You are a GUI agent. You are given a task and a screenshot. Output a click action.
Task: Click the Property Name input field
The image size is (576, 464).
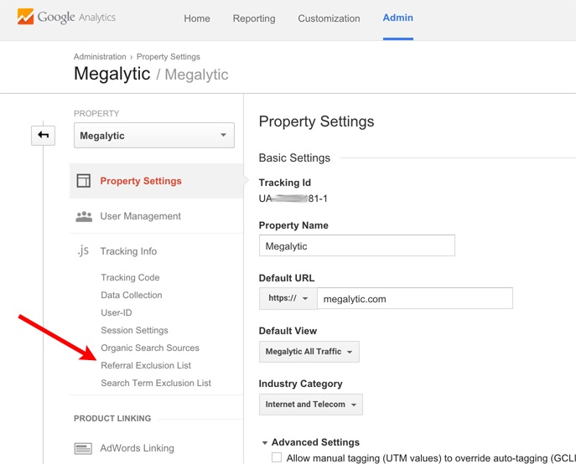coord(357,246)
